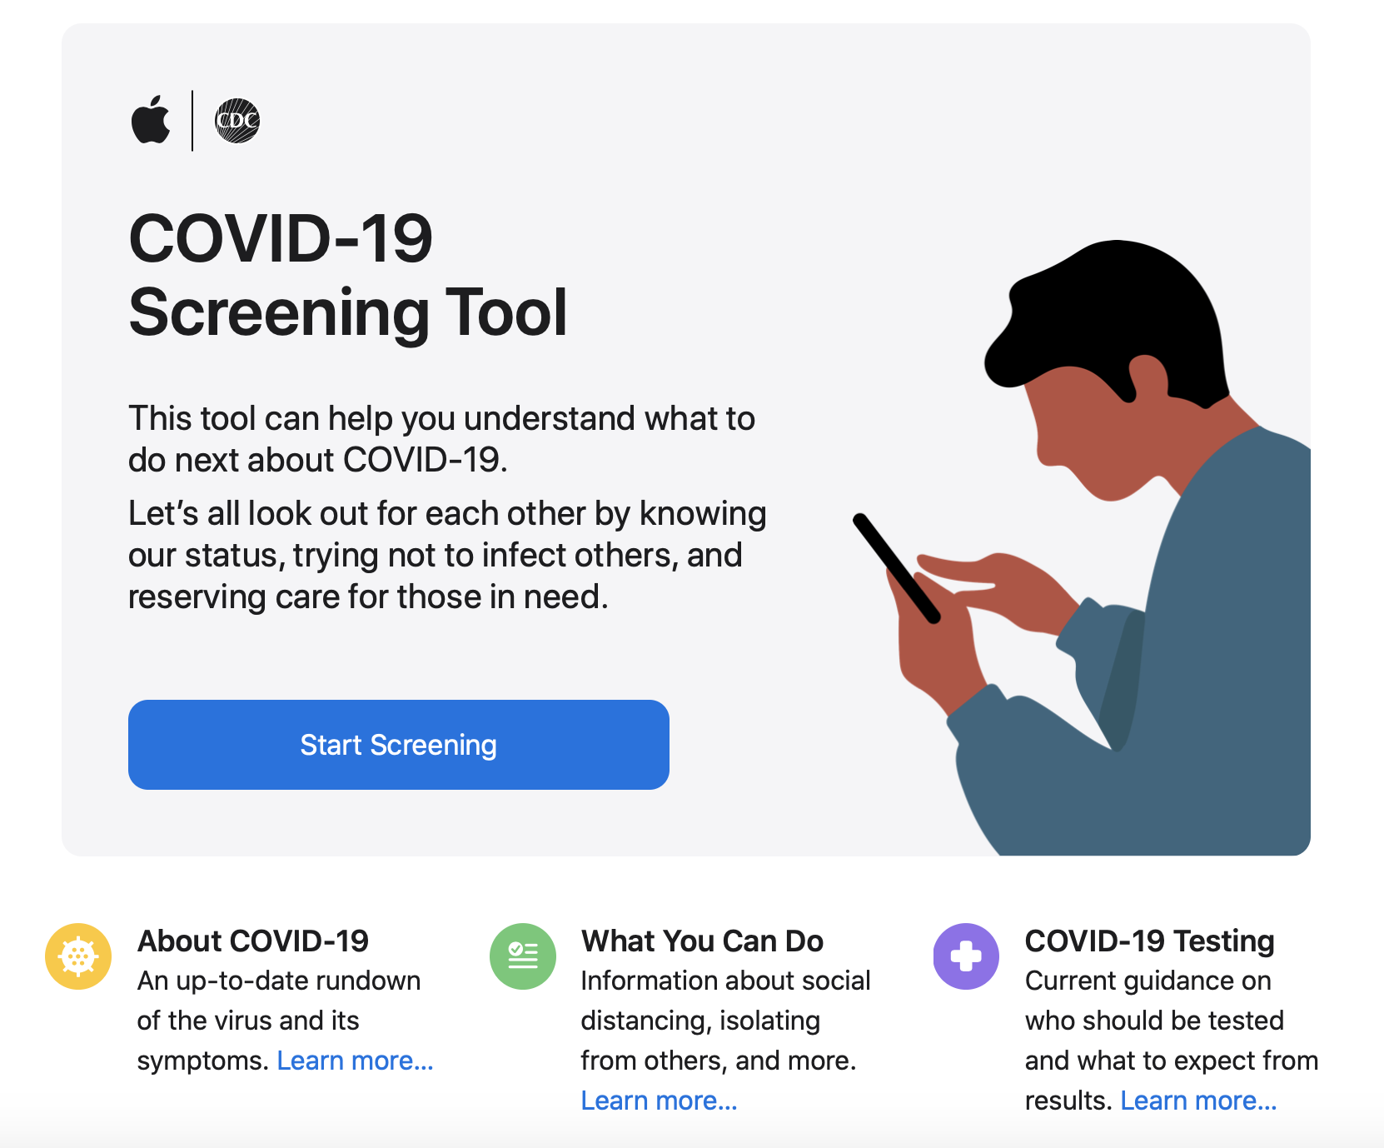The image size is (1384, 1148).
Task: Click the black phone in the illustration
Action: pyautogui.click(x=896, y=568)
